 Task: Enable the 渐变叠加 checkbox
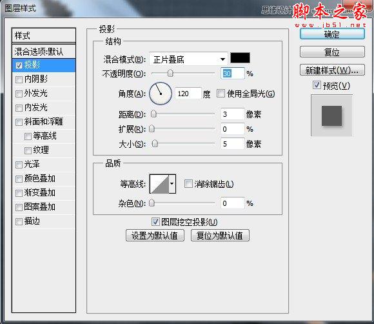coord(19,193)
